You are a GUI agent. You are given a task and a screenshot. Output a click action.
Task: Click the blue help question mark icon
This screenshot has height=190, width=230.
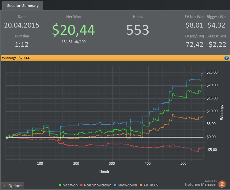(226, 58)
